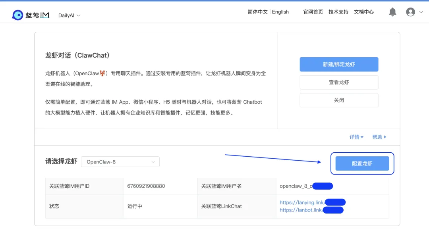Click the highlighted 配置龙虾 button
Screen dimensions: 429x235
tap(362, 163)
